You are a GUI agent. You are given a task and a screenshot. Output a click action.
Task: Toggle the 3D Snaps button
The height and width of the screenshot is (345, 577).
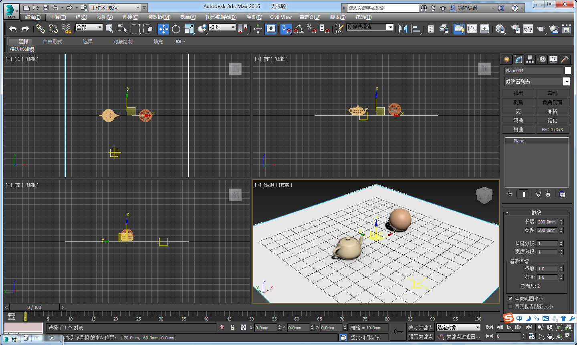pyautogui.click(x=286, y=28)
